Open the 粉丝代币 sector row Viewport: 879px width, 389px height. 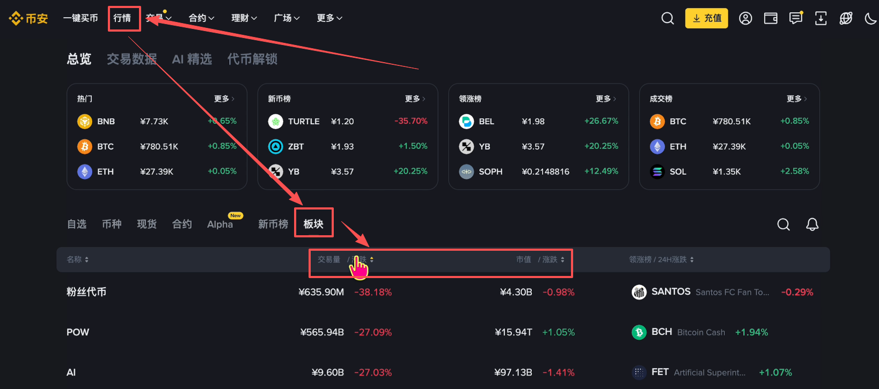86,292
